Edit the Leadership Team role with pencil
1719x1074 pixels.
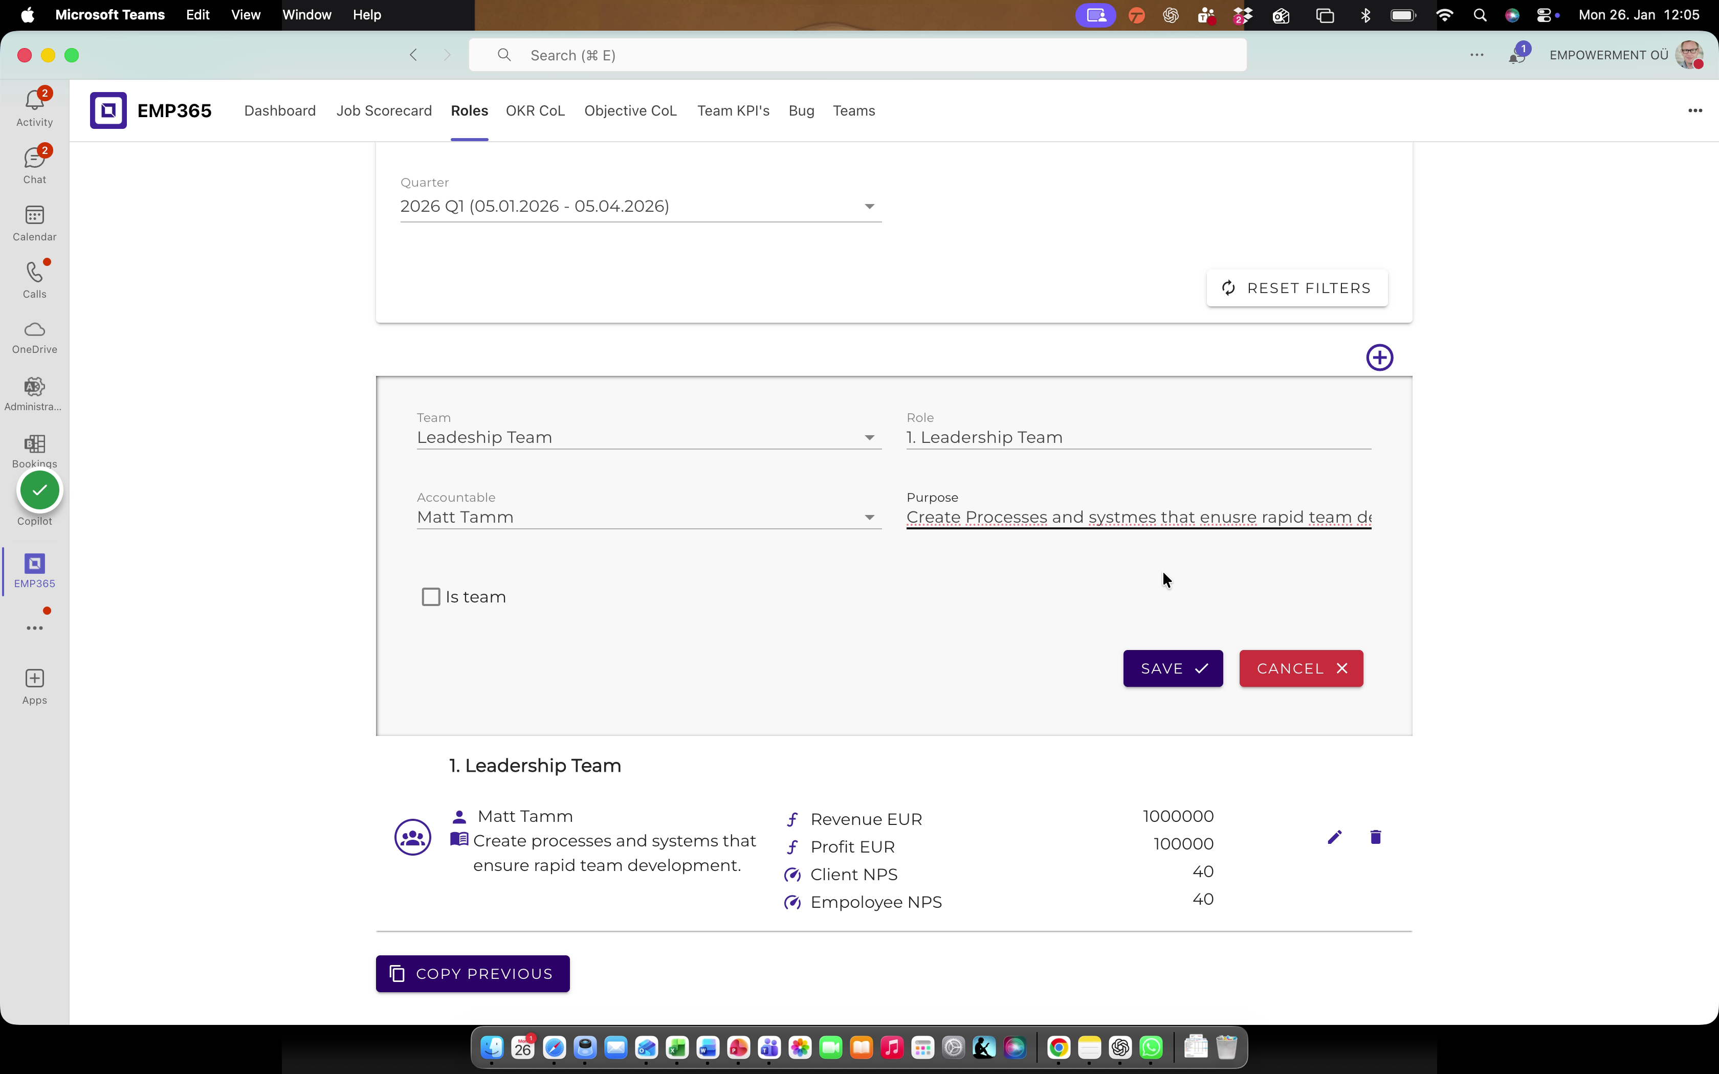click(x=1334, y=838)
